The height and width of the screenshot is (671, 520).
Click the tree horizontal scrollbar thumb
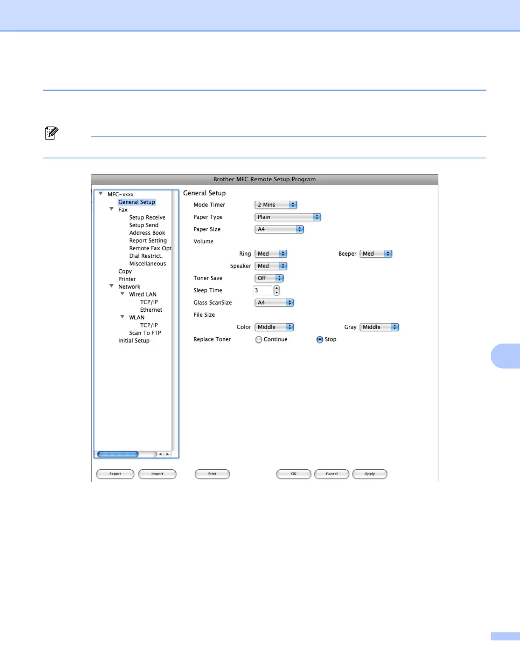[x=118, y=454]
